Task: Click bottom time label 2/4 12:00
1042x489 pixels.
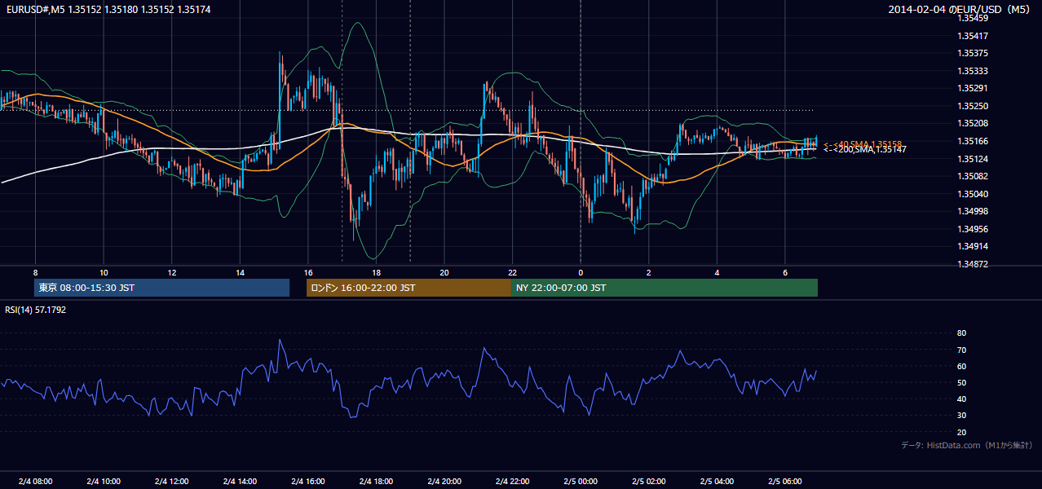Action: coord(171,481)
